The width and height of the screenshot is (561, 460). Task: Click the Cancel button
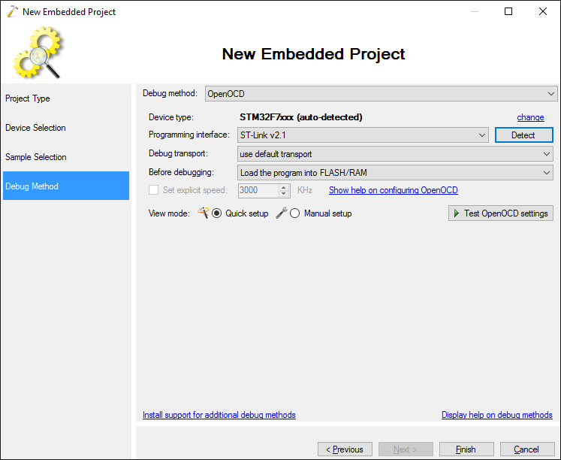527,449
